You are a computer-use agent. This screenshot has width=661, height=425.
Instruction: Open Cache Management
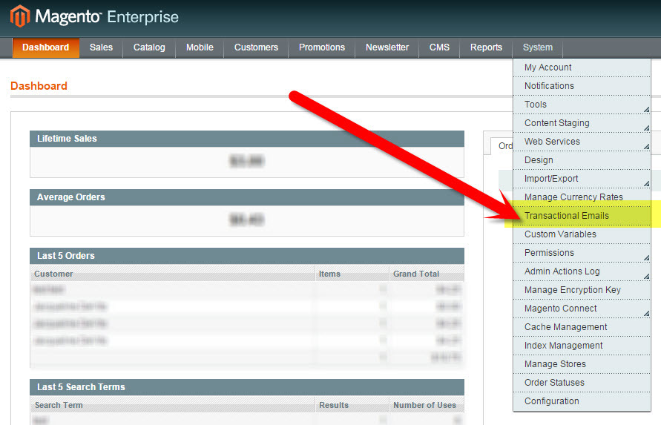pyautogui.click(x=582, y=327)
